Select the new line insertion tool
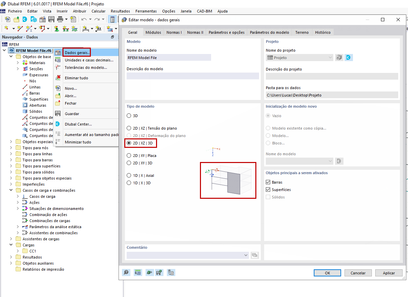The height and width of the screenshot is (297, 408). click(19, 28)
